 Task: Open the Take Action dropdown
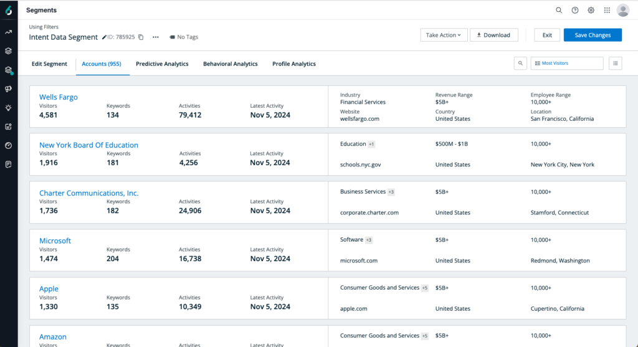(x=444, y=35)
